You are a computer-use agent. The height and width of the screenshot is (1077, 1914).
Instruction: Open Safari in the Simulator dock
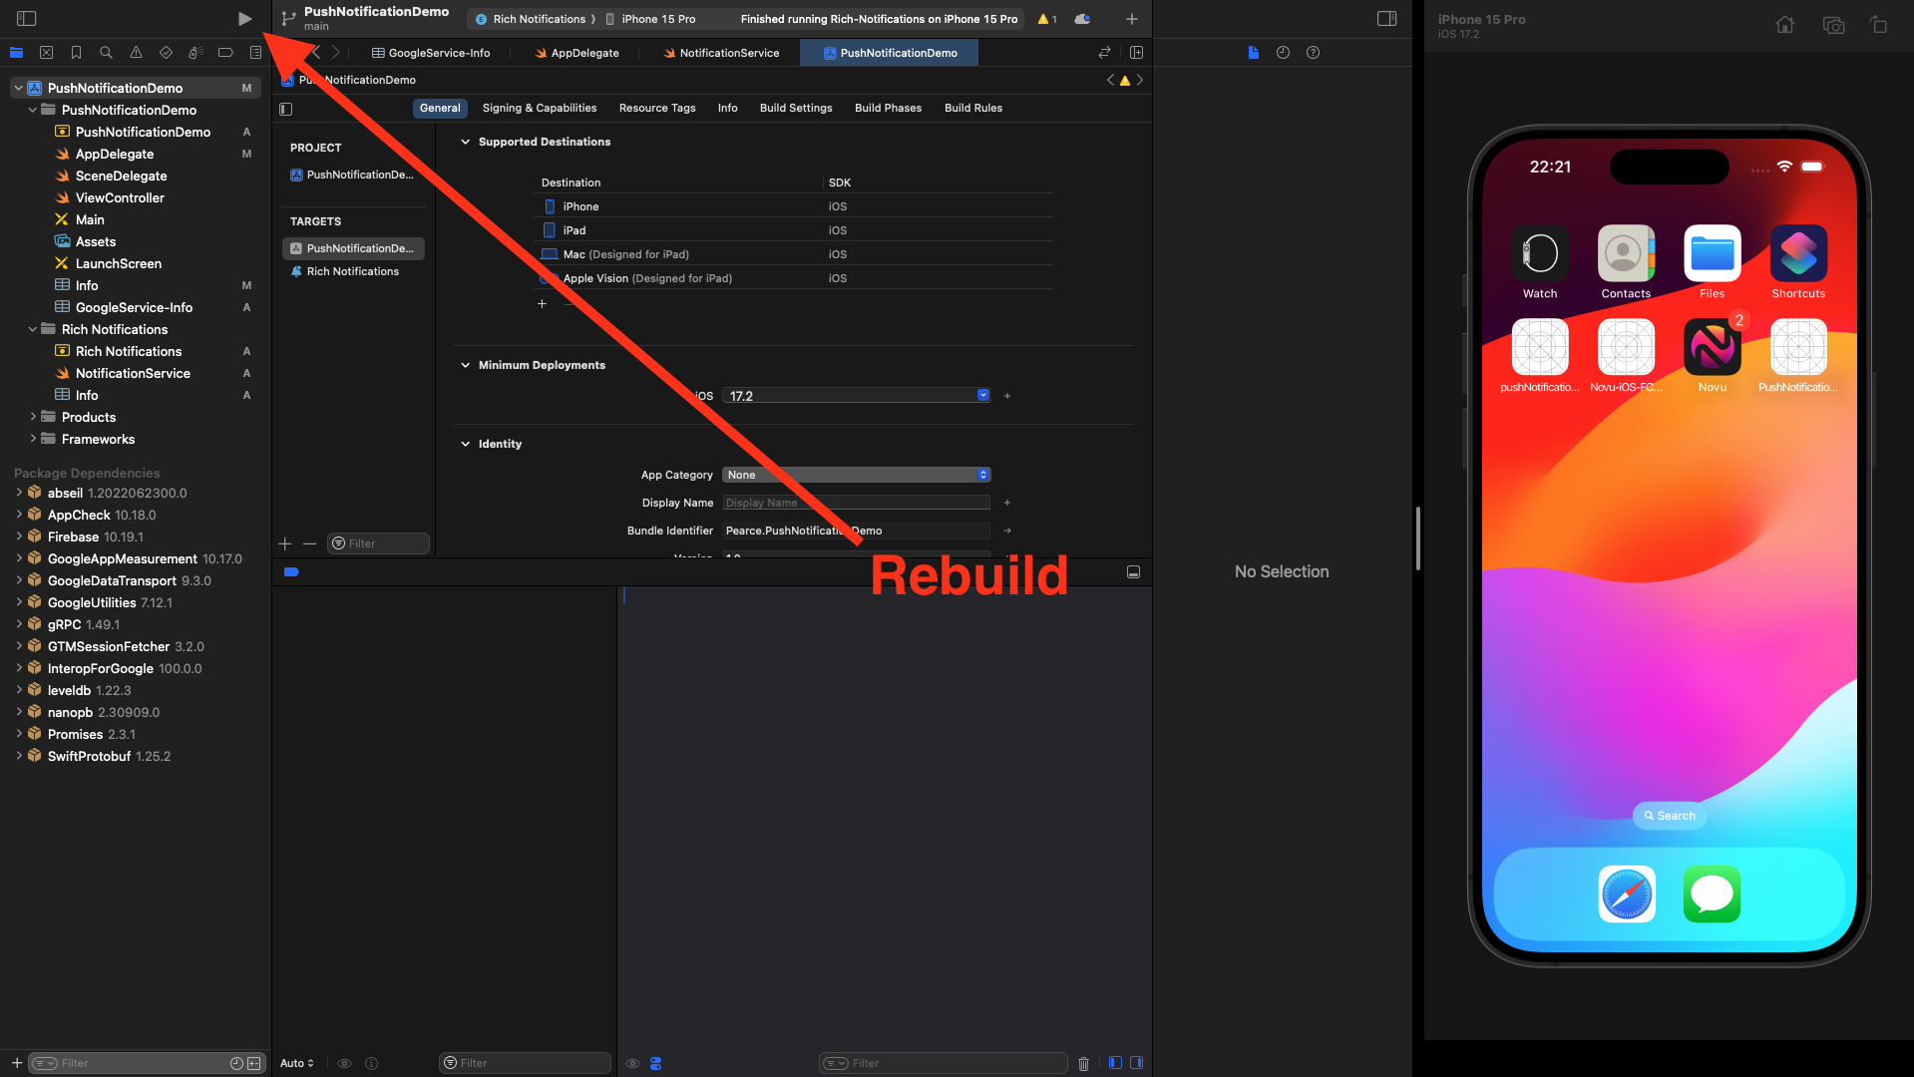point(1627,895)
